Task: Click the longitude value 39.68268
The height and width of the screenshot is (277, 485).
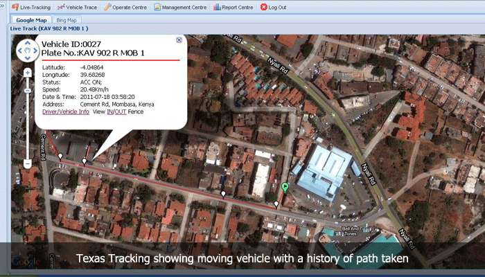Action: [x=92, y=75]
